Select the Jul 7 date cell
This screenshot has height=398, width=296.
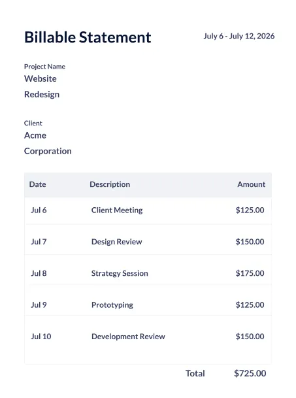click(x=39, y=242)
